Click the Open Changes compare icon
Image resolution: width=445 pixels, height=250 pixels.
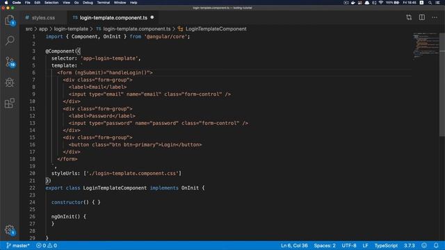pyautogui.click(x=409, y=17)
